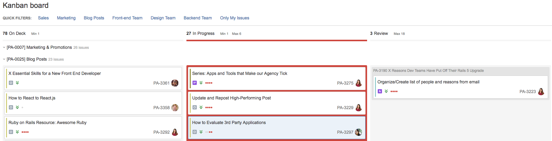Click the Max 18 column constraint
Image resolution: width=552 pixels, height=141 pixels.
pos(399,34)
